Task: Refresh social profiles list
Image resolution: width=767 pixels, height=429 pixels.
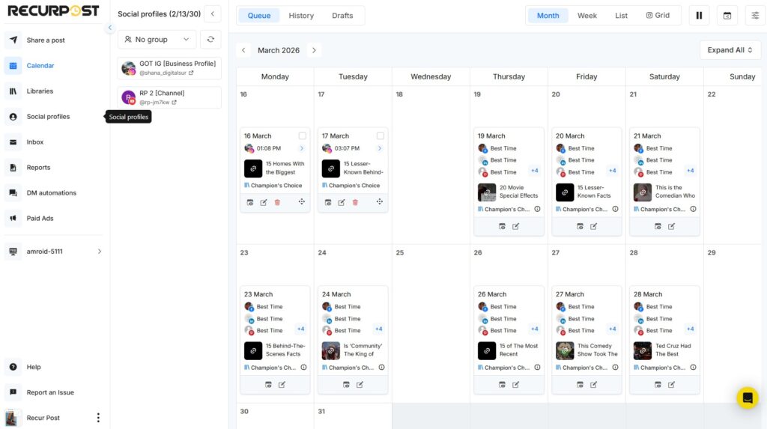Action: [x=210, y=40]
